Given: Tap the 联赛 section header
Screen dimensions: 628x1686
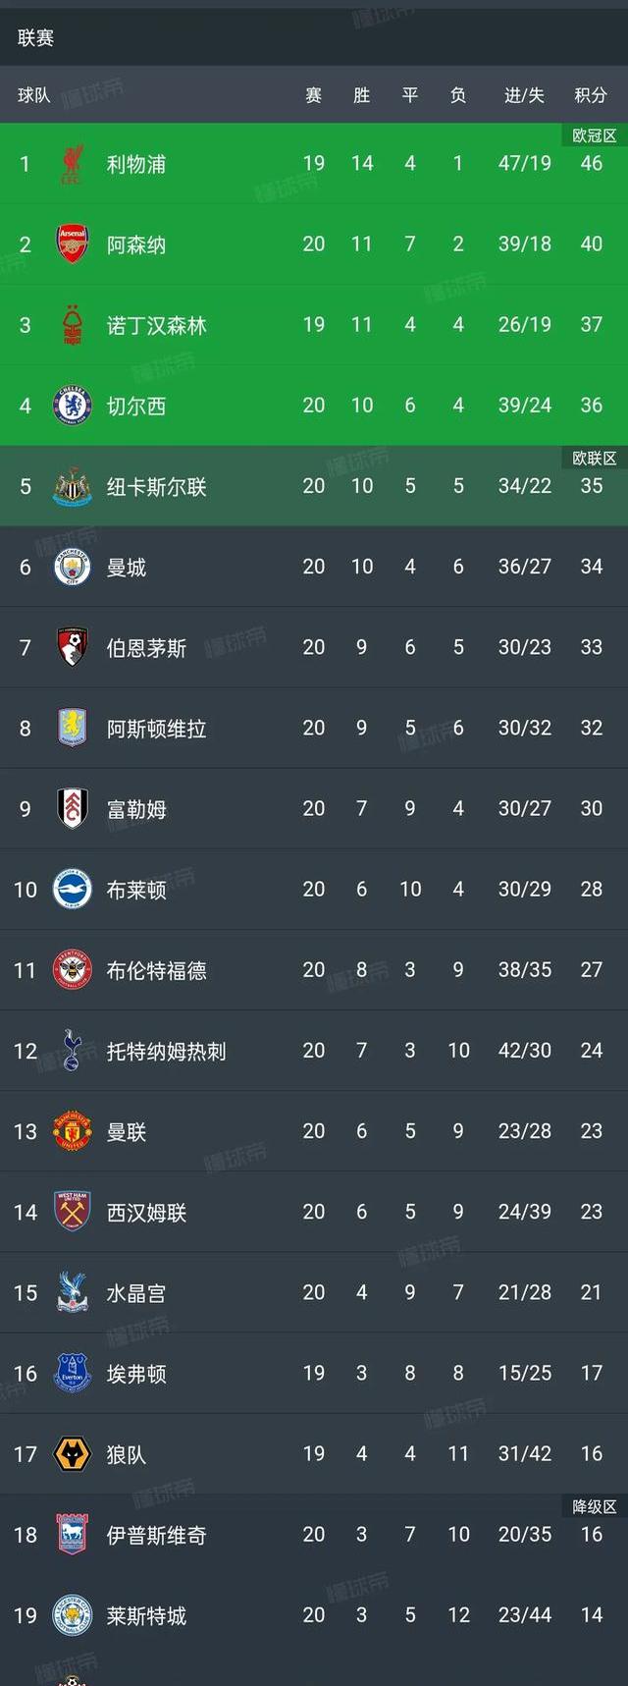Looking at the screenshot, I should coord(36,38).
